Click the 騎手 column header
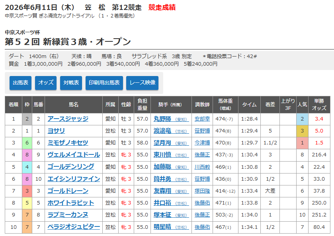The height and width of the screenshot is (236, 334). tap(171, 105)
